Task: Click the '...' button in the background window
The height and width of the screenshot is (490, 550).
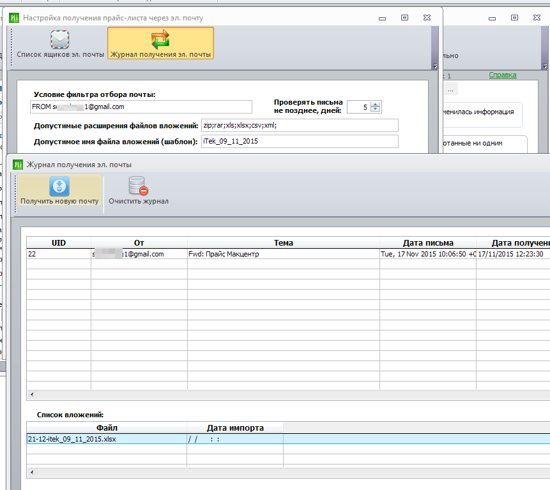Action: [450, 90]
